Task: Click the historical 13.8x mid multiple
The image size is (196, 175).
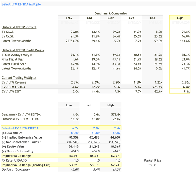Action: 96,119
